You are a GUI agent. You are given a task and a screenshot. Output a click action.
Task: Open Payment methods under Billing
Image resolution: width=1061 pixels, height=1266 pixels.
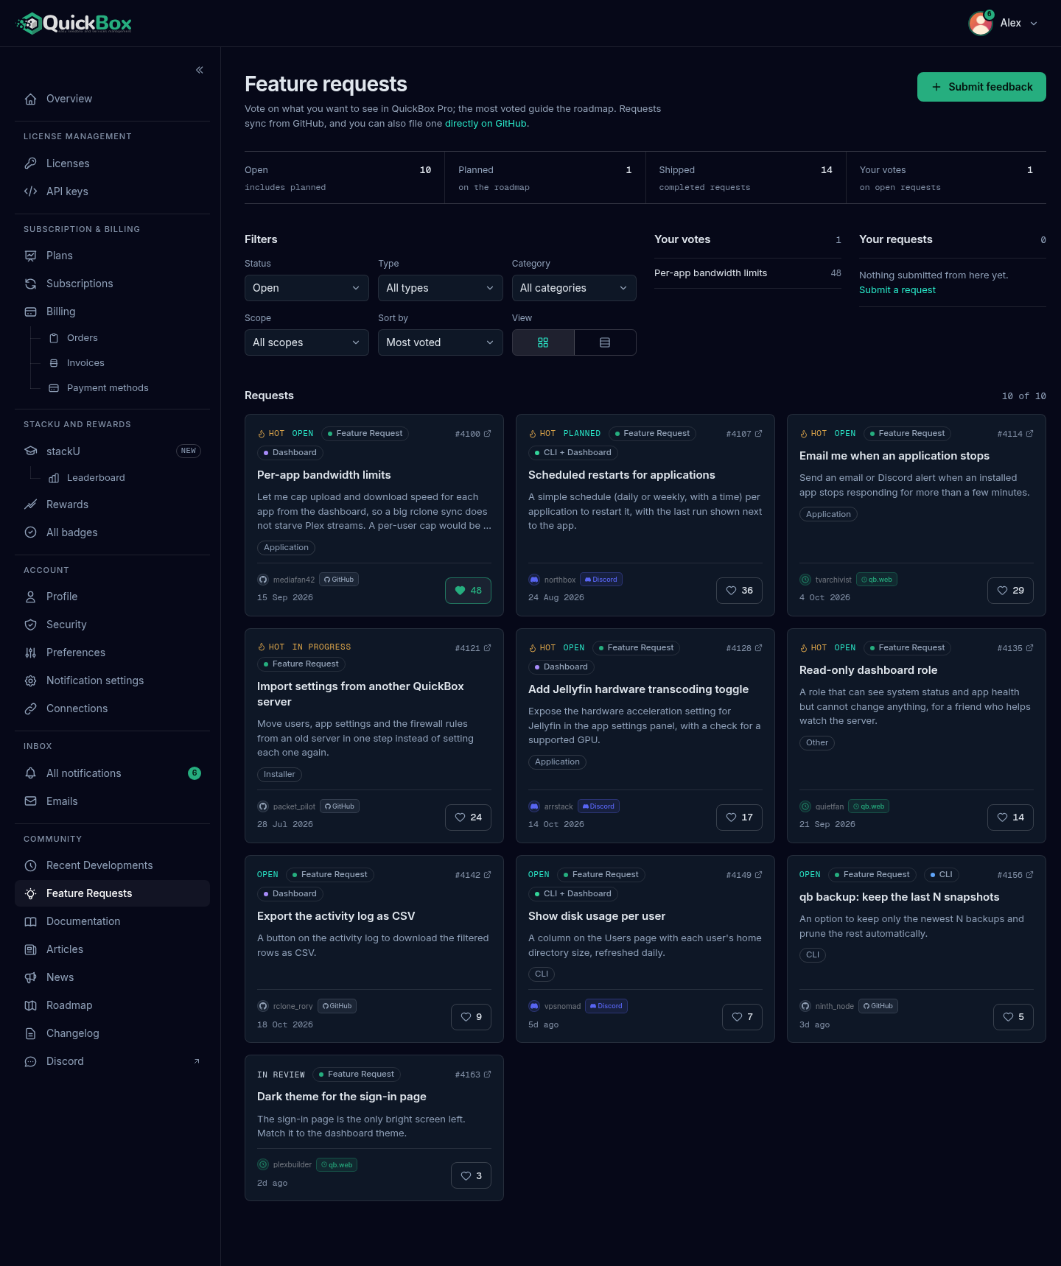click(x=108, y=388)
